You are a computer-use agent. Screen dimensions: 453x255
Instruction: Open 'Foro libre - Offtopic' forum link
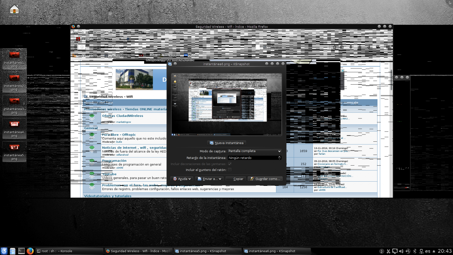[x=119, y=135]
